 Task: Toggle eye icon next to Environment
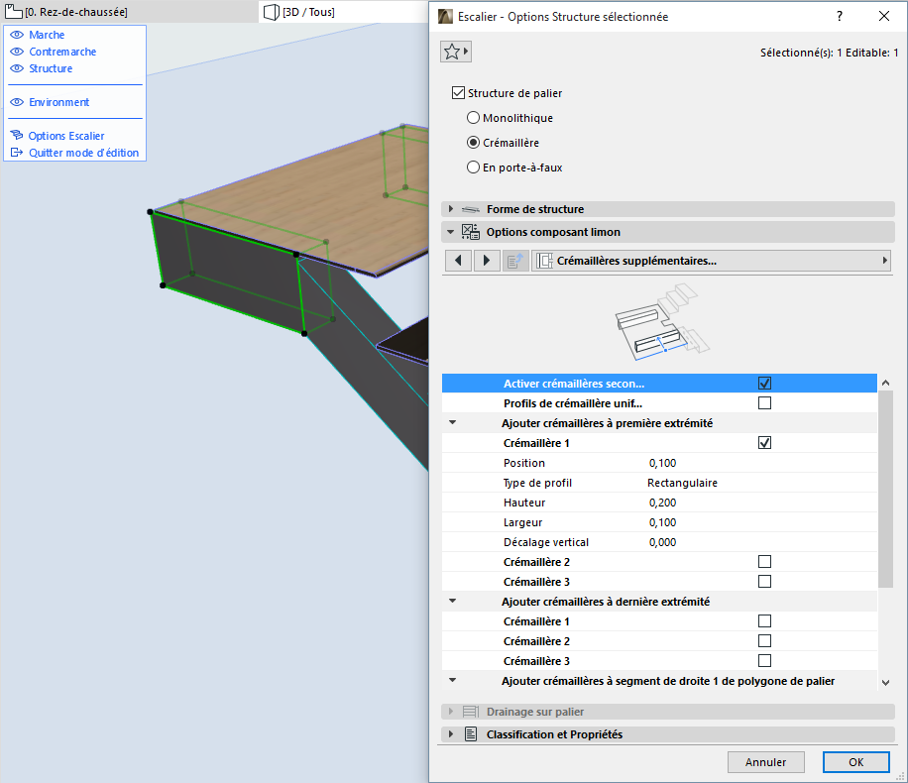tap(17, 102)
